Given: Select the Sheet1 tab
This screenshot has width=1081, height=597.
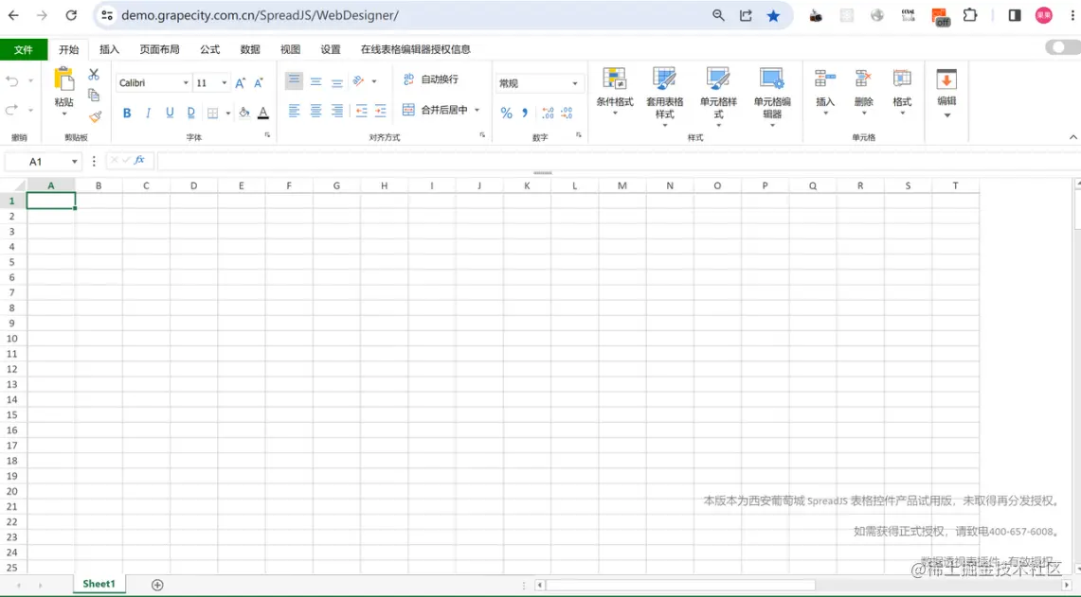Looking at the screenshot, I should pyautogui.click(x=99, y=584).
